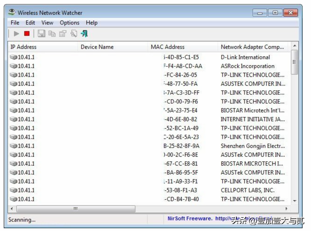Viewport: 311px width, 231px height.
Task: Click device icon of the FC-84-26-05 row
Action: [x=13, y=75]
